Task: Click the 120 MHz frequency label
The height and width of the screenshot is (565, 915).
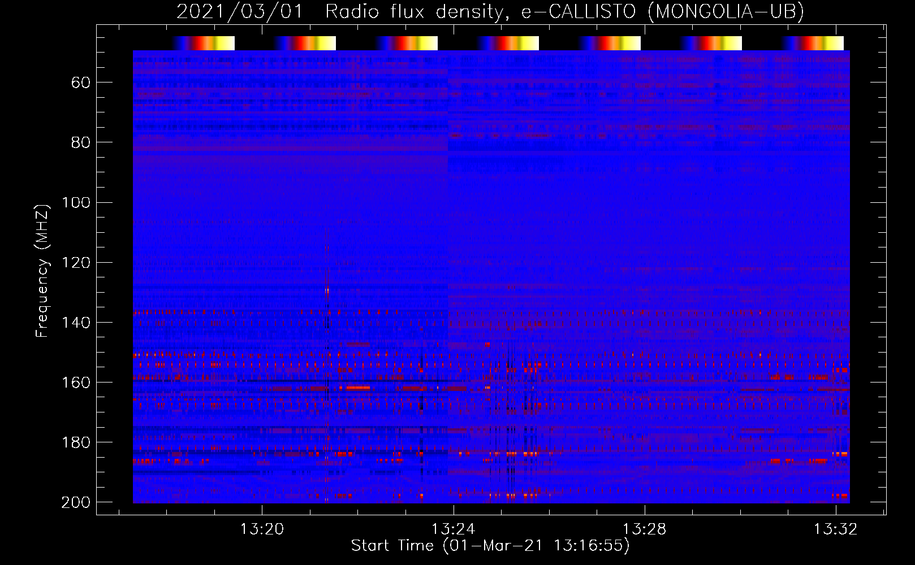Action: 76,263
